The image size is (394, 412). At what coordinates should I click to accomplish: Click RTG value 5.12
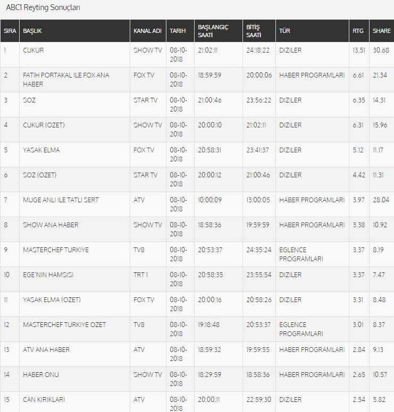pyautogui.click(x=358, y=150)
